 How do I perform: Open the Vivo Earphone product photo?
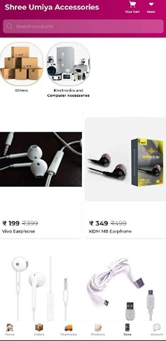point(41,159)
